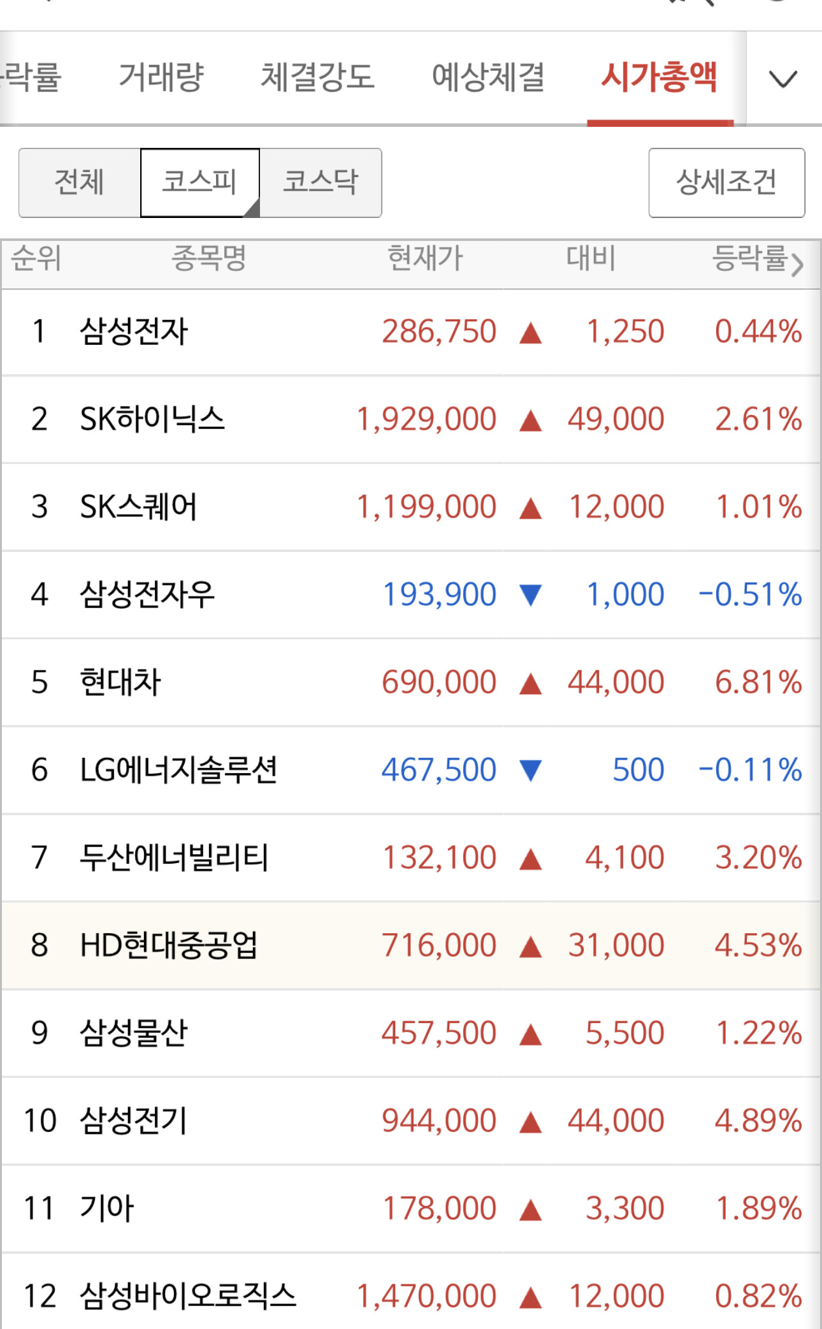
Task: Click the up triangle icon for 삼성전자
Action: pyautogui.click(x=530, y=333)
